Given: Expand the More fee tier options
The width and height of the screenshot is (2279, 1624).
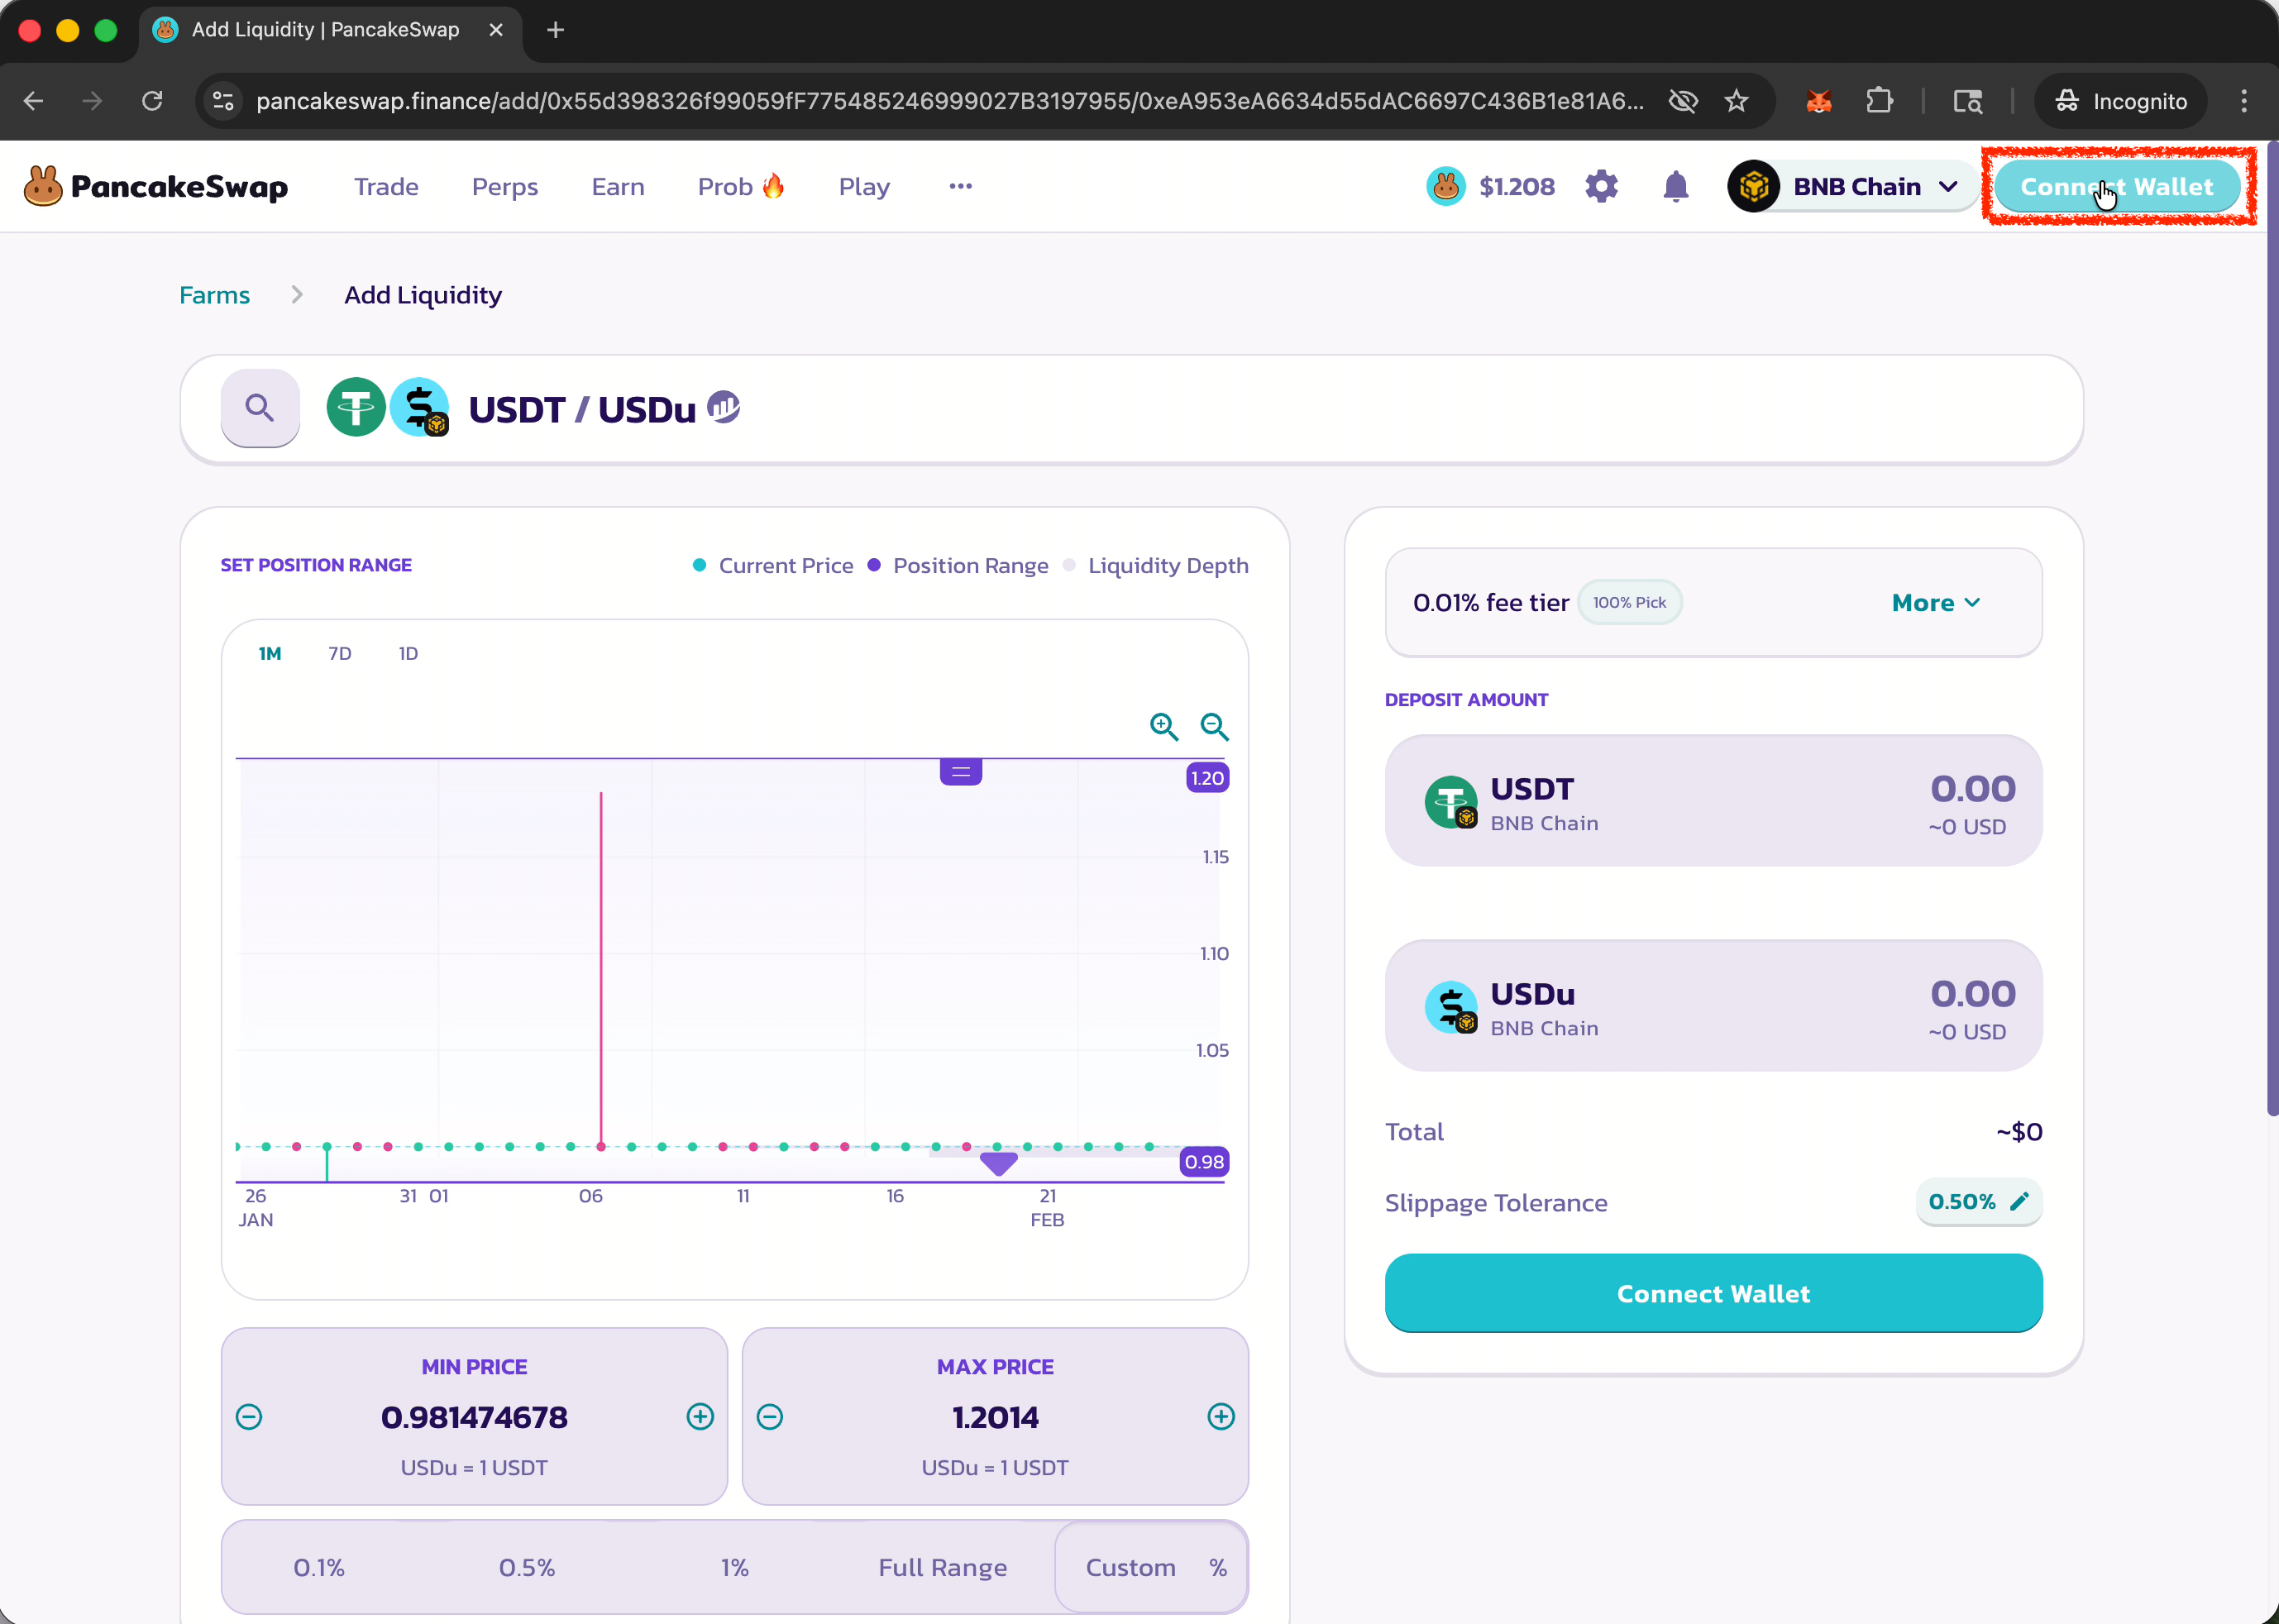Looking at the screenshot, I should (x=1935, y=602).
